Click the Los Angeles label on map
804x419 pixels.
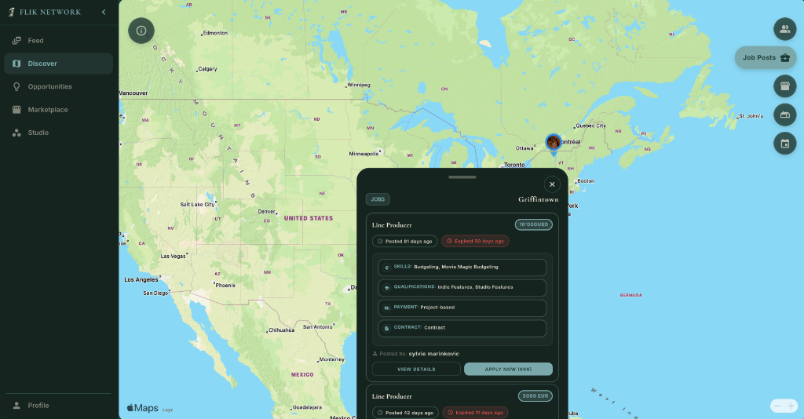point(141,279)
